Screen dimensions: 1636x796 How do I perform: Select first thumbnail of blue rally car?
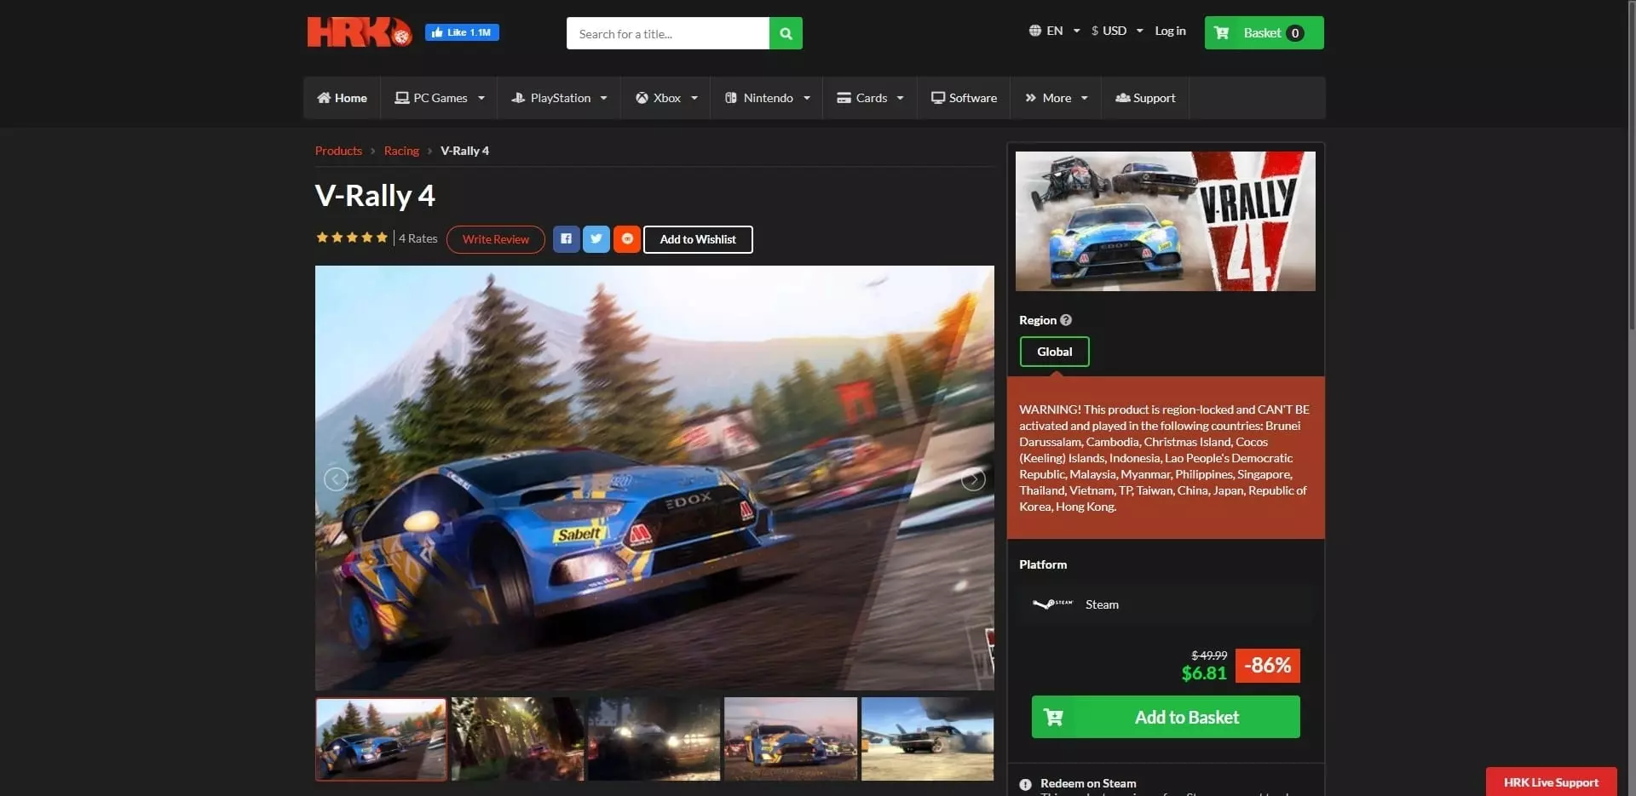(381, 739)
